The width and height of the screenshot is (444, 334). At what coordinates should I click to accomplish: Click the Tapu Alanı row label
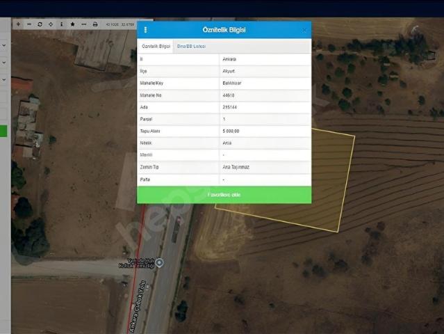point(150,131)
